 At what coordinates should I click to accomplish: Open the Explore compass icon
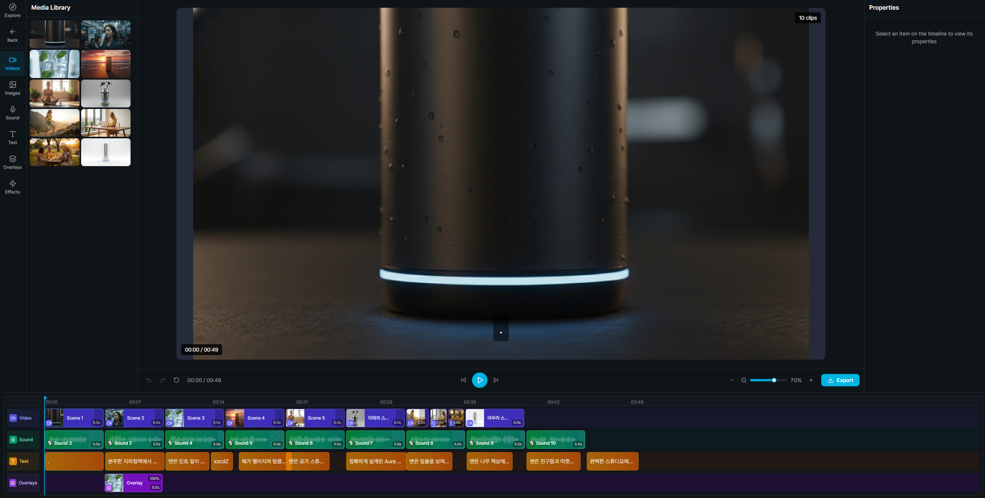tap(12, 7)
